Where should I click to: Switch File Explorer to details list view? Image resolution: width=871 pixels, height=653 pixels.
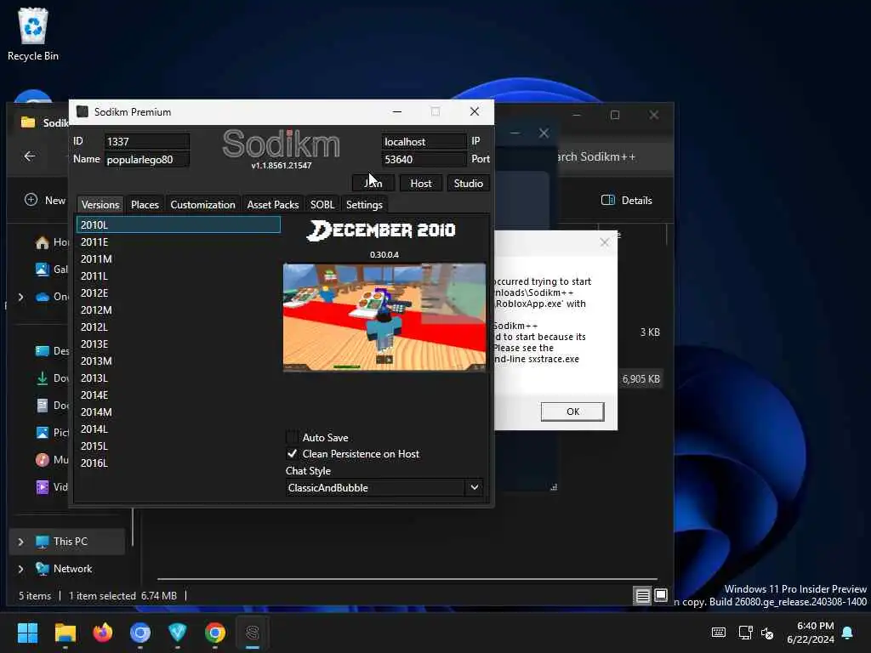coord(642,596)
